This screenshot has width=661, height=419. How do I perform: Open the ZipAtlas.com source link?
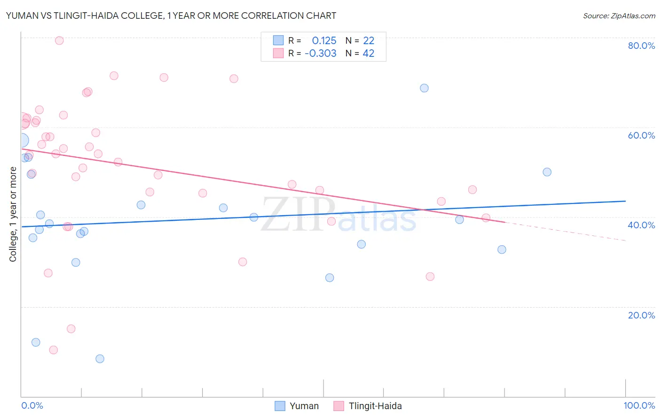pos(619,16)
